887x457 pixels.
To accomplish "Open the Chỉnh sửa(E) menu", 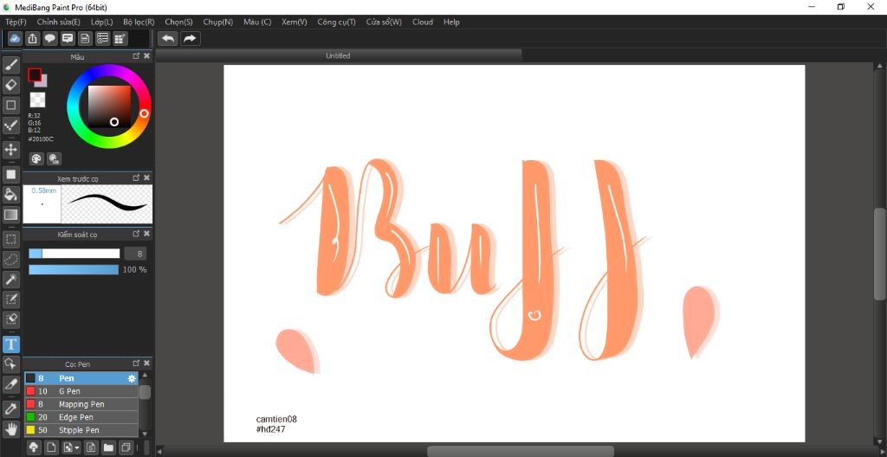I will [x=59, y=22].
